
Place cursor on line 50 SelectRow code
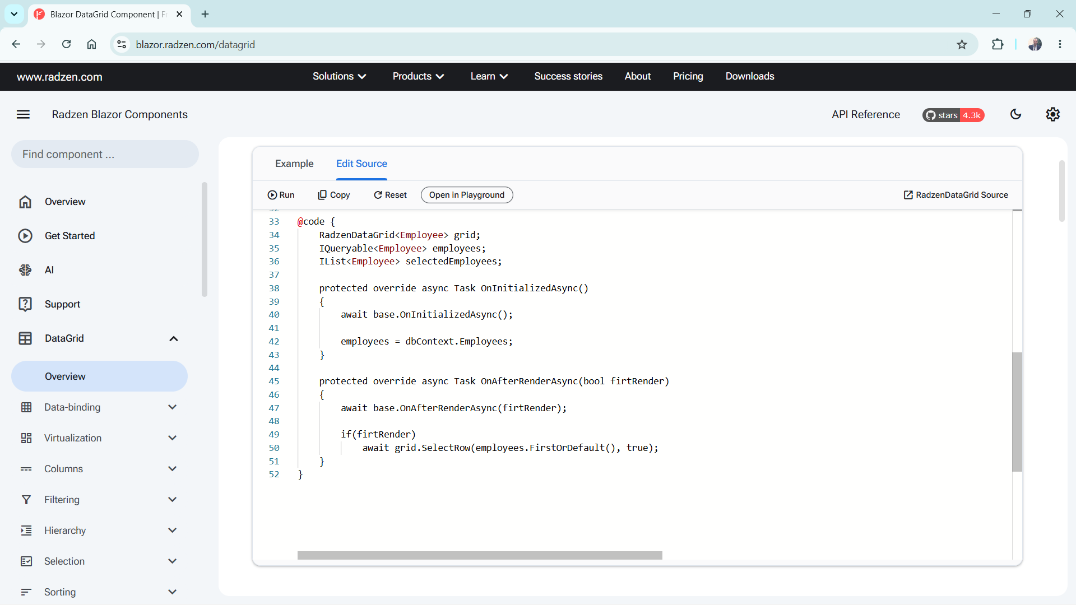[x=511, y=448]
